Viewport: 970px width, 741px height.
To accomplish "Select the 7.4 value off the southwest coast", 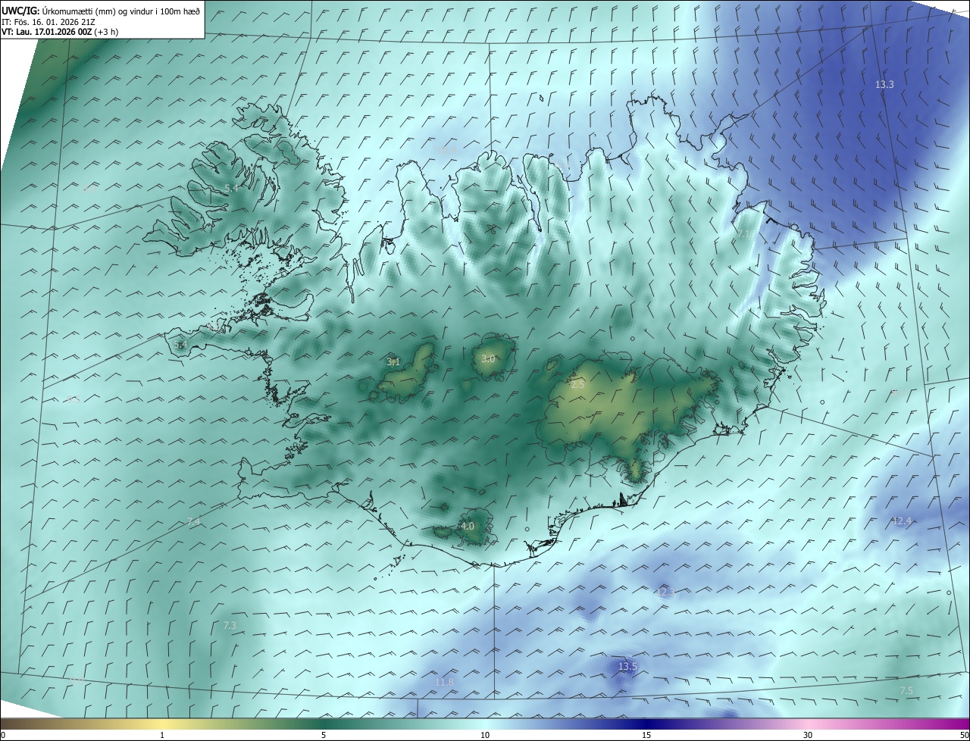I will (x=193, y=522).
